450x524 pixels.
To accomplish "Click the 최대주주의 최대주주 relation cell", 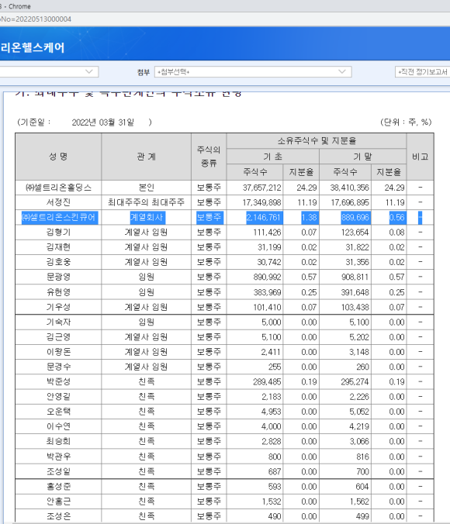I will click(x=146, y=202).
